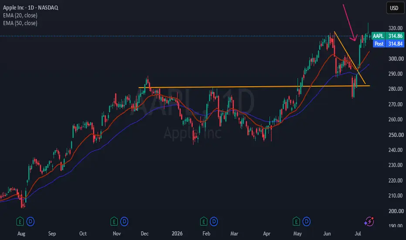The image size is (406, 240).
Task: Click the 230.00 price axis label
Action: 396,165
